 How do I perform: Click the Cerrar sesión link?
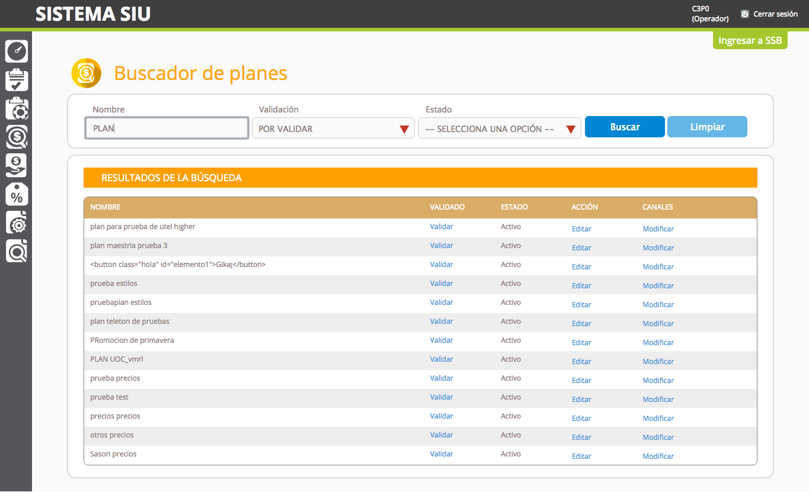click(775, 14)
